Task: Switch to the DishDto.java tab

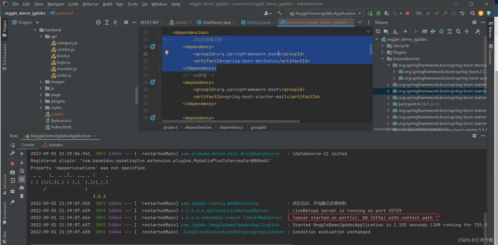Action: tap(258, 22)
